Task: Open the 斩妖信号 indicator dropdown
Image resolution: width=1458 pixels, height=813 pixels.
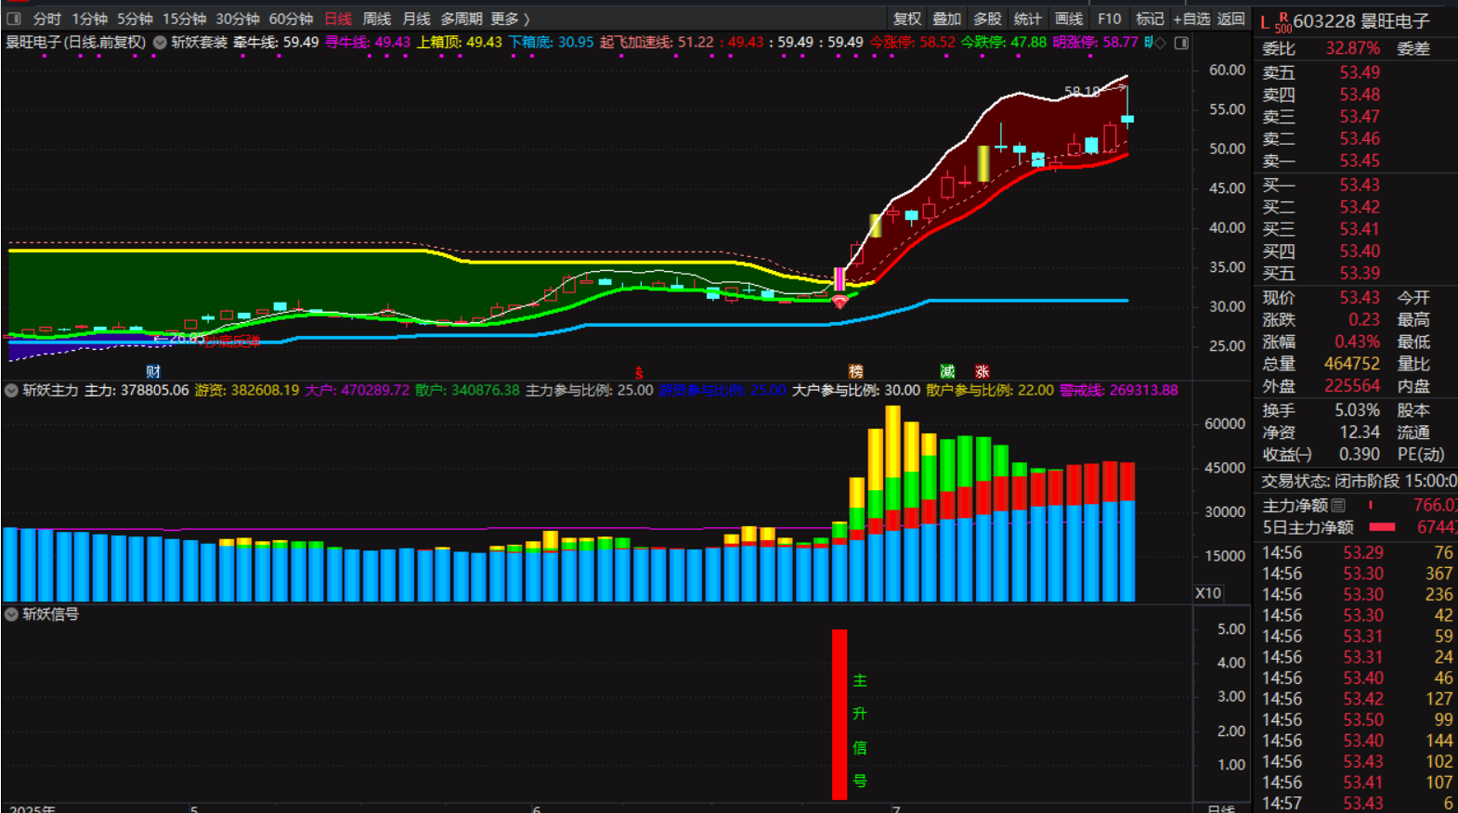Action: (12, 613)
